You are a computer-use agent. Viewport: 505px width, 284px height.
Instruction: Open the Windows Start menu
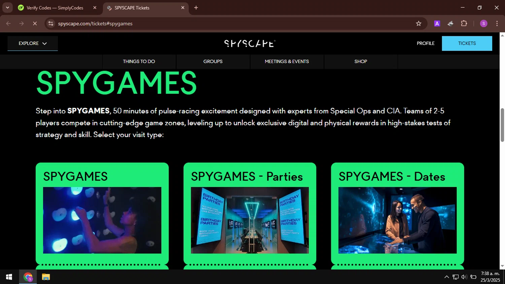tap(9, 277)
